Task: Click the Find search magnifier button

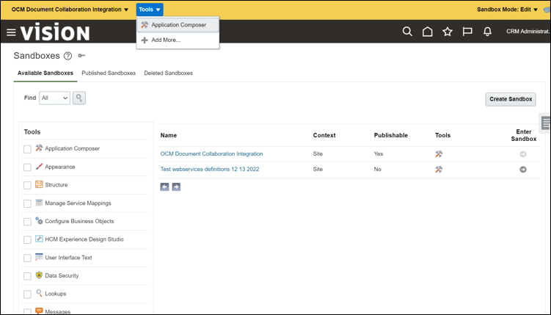Action: [x=79, y=98]
